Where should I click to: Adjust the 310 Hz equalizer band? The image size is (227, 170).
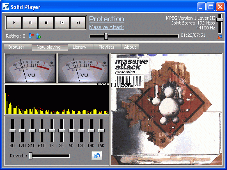(x=32, y=130)
